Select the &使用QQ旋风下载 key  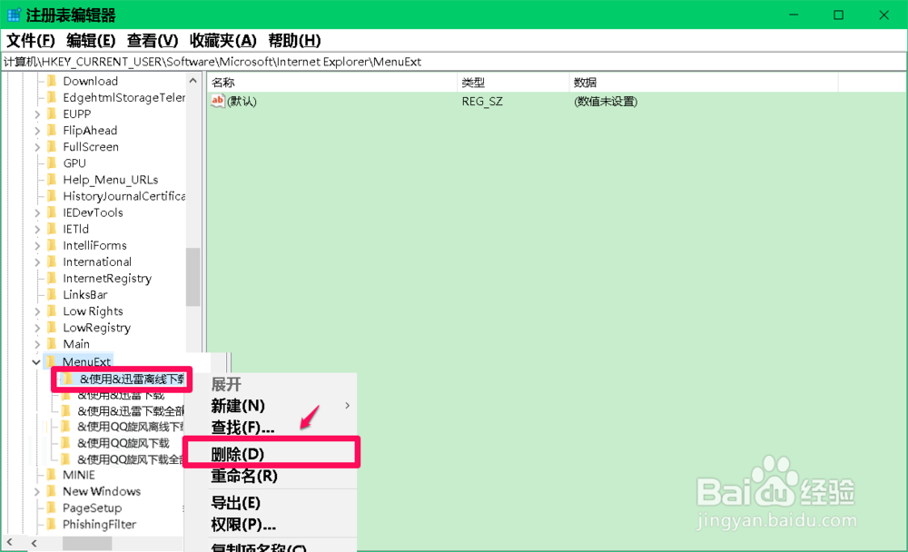click(x=123, y=443)
